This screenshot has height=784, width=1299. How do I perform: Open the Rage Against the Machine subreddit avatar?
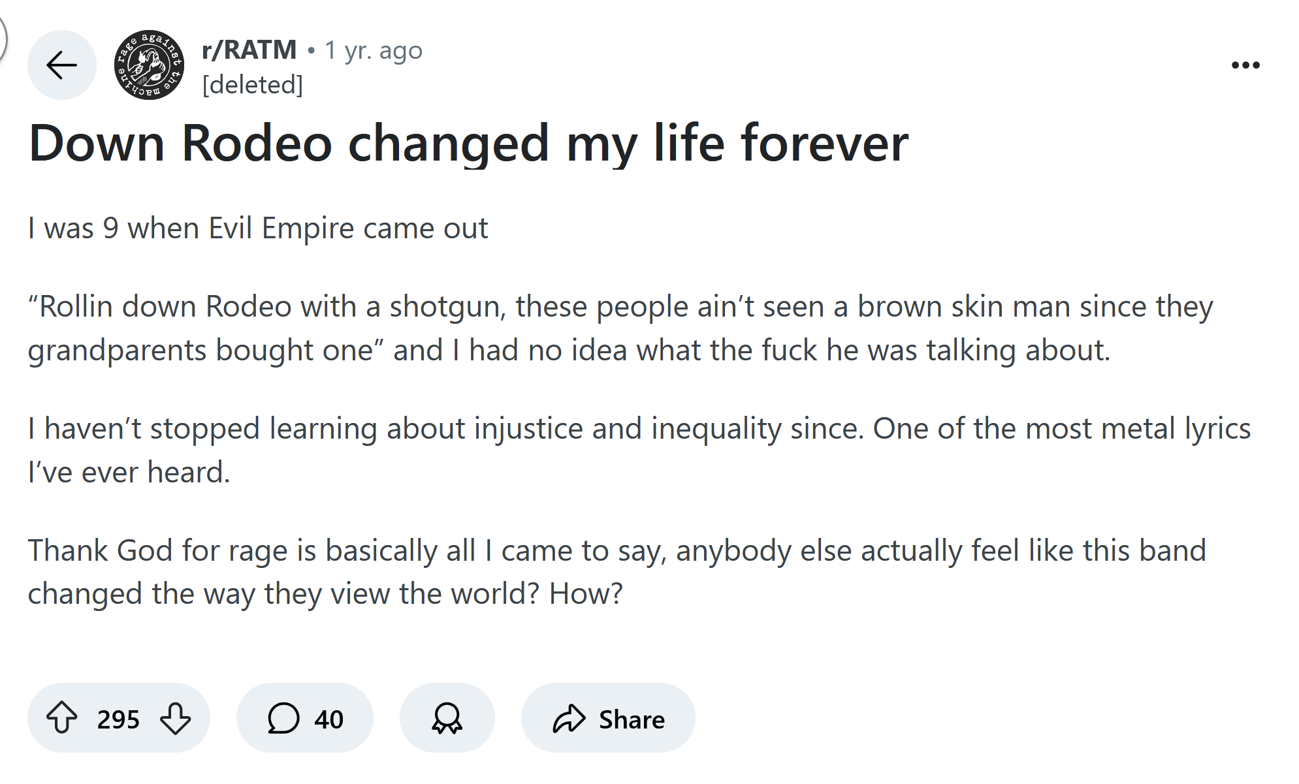pyautogui.click(x=149, y=65)
